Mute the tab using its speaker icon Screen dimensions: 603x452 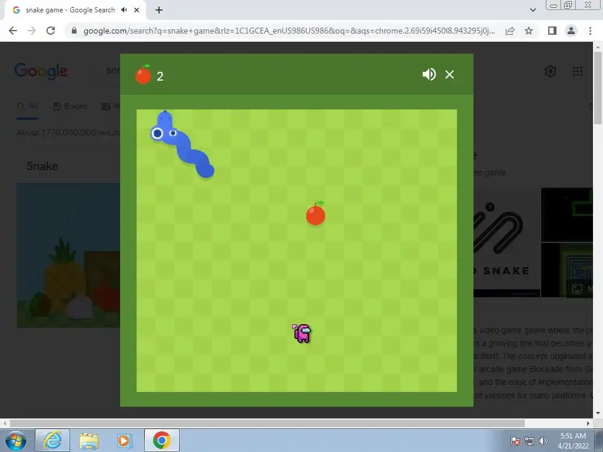click(x=124, y=10)
